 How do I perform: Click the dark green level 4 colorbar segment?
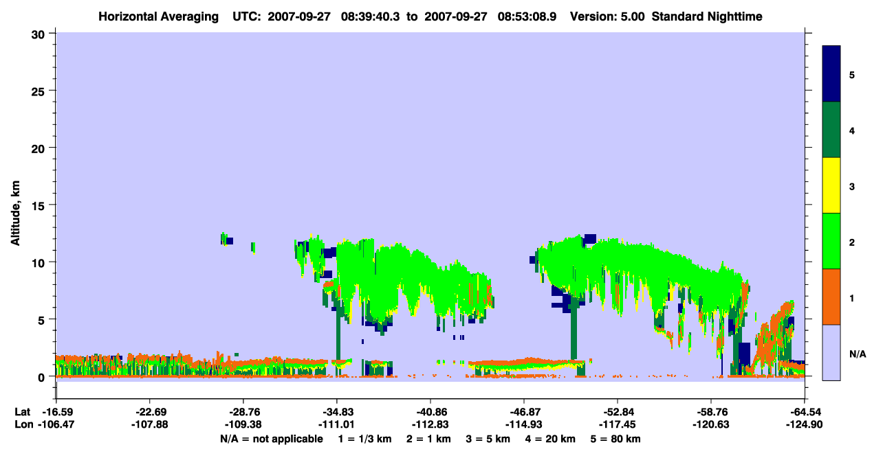(x=831, y=130)
